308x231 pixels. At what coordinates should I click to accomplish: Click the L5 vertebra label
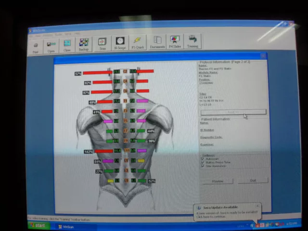tap(126, 180)
